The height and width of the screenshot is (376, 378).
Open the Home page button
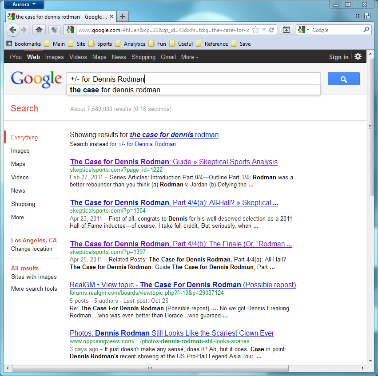click(39, 30)
